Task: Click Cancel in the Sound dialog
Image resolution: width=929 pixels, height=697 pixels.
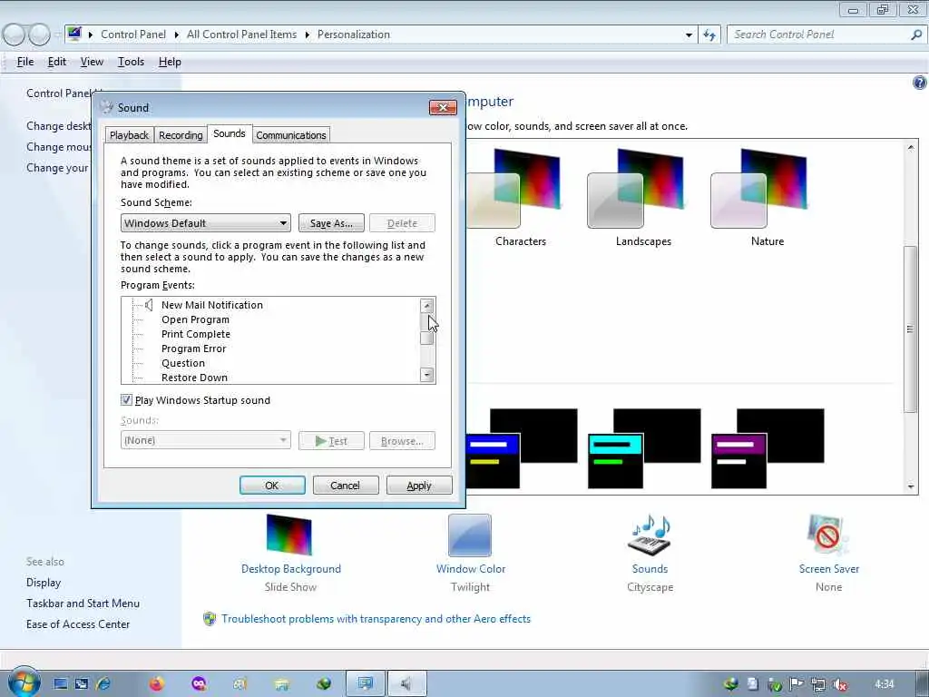Action: pyautogui.click(x=346, y=486)
